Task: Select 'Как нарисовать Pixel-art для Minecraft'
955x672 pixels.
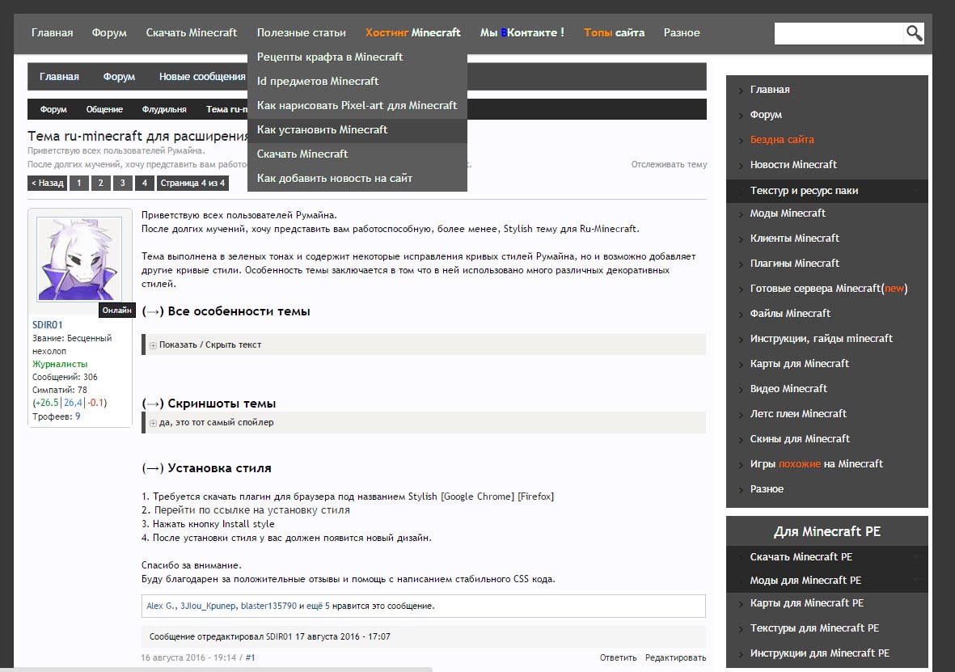Action: point(357,106)
